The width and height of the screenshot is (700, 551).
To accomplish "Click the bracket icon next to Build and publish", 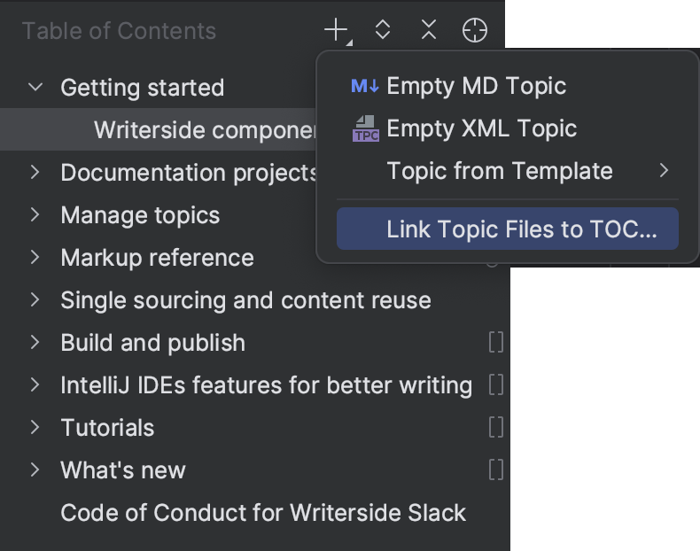I will (x=496, y=343).
